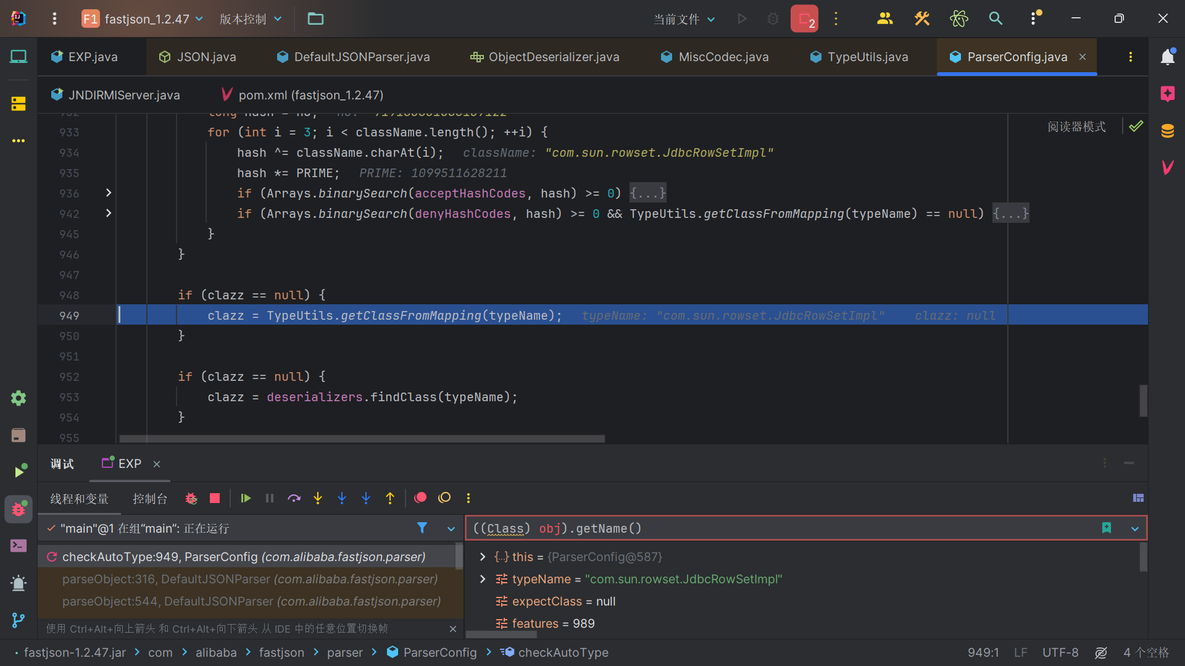Click the Debug bug icon in top toolbar

(773, 19)
